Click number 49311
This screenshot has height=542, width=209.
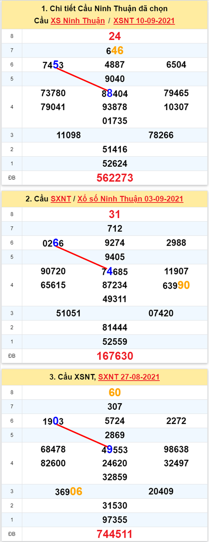click(115, 299)
